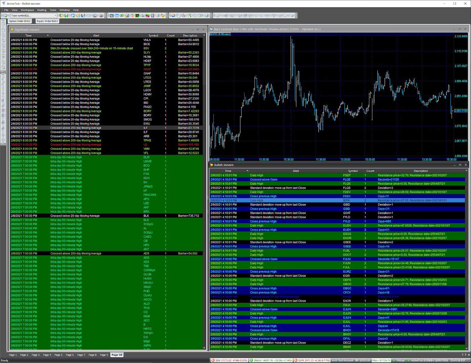
Task: Open a new chart window icon
Action: pyautogui.click(x=112, y=15)
